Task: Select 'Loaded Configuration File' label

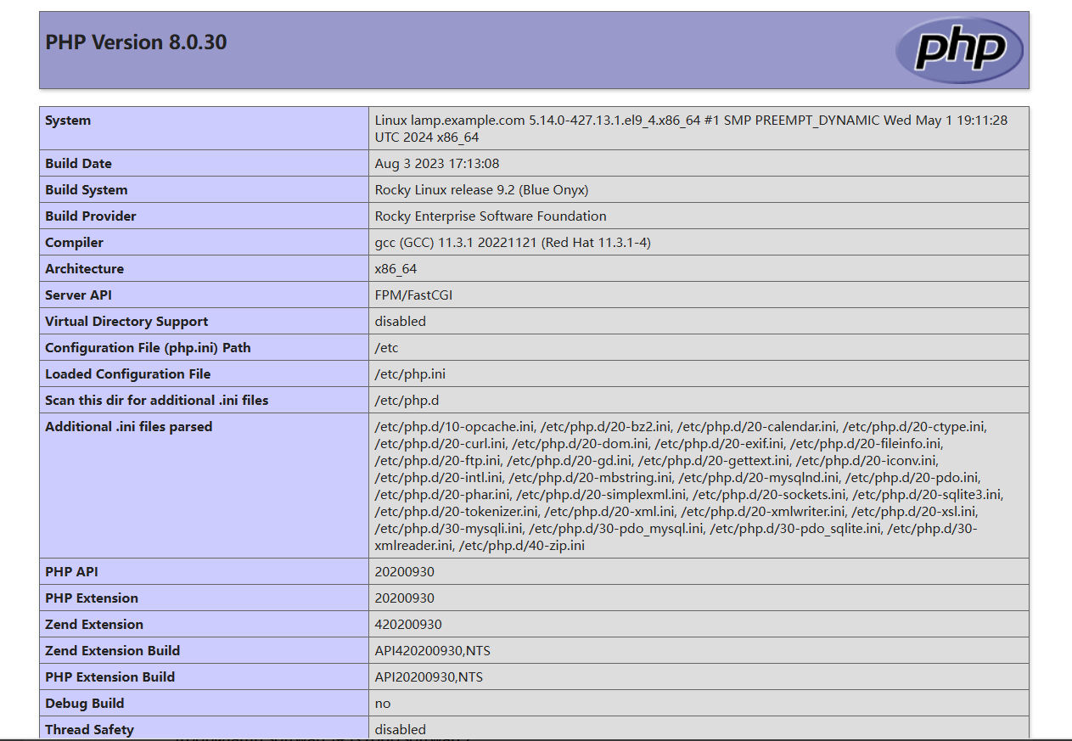Action: [127, 374]
